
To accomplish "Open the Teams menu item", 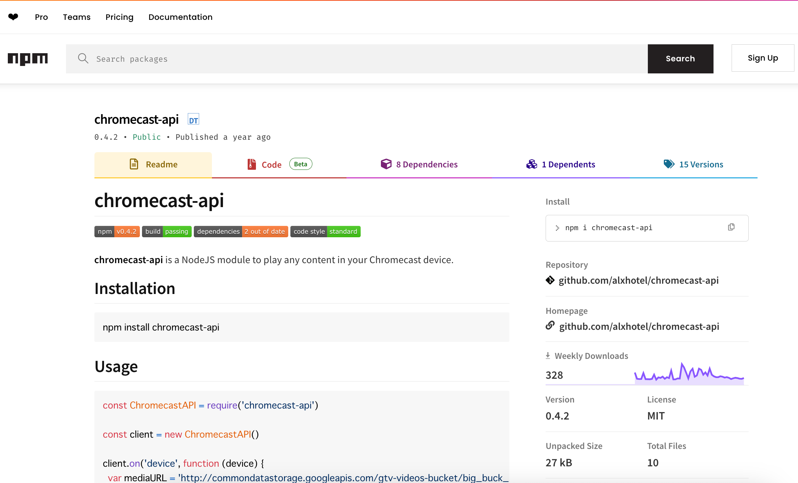I will tap(77, 17).
